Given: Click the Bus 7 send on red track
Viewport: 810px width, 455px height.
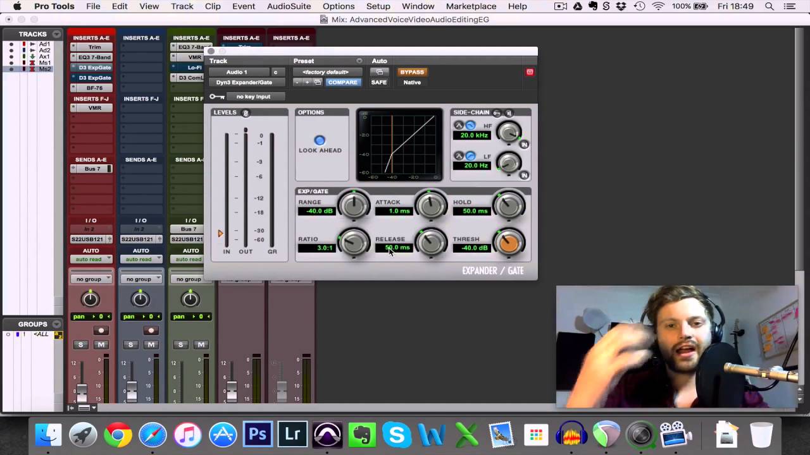Looking at the screenshot, I should click(91, 169).
